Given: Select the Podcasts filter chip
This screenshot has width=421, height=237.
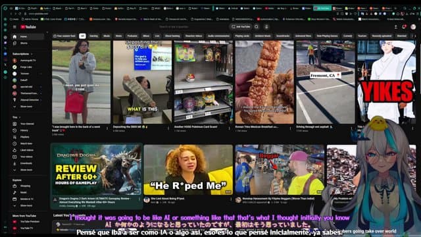Looking at the screenshot, I should pos(132,36).
